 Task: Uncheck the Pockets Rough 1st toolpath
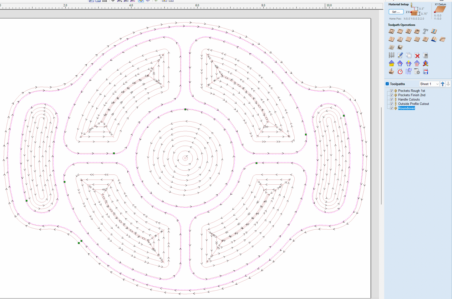coord(391,91)
